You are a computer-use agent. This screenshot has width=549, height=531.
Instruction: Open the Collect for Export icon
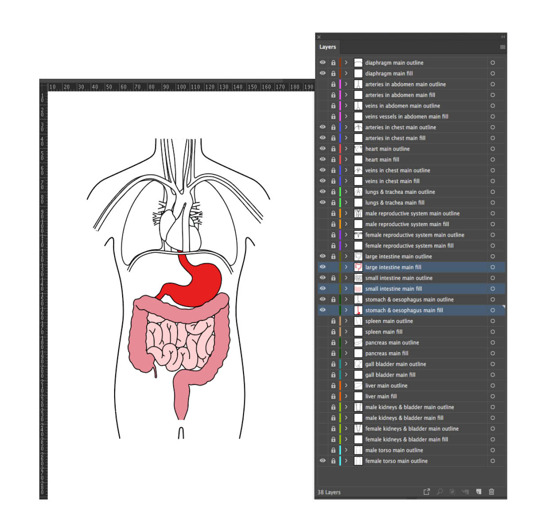[426, 492]
